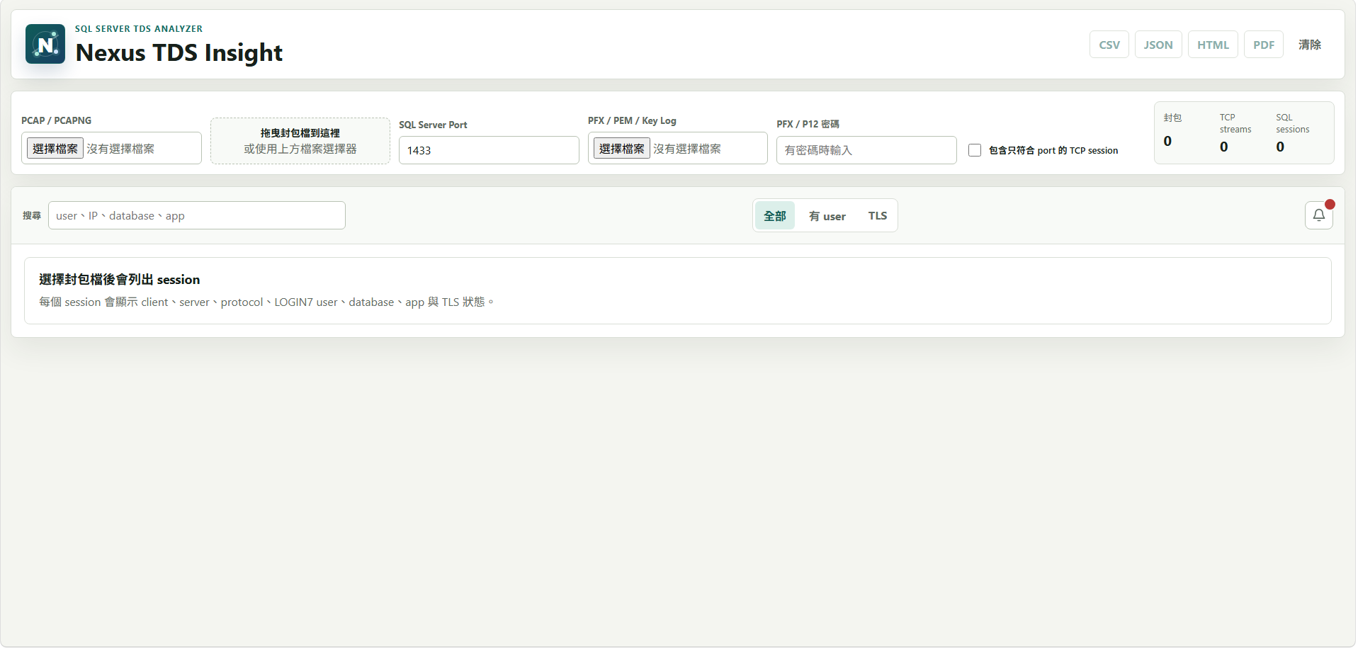Viewport: 1358px width, 648px height.
Task: Export results as PDF
Action: pos(1263,45)
